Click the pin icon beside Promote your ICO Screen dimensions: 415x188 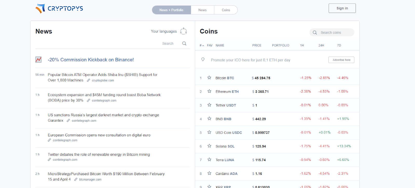pyautogui.click(x=203, y=59)
